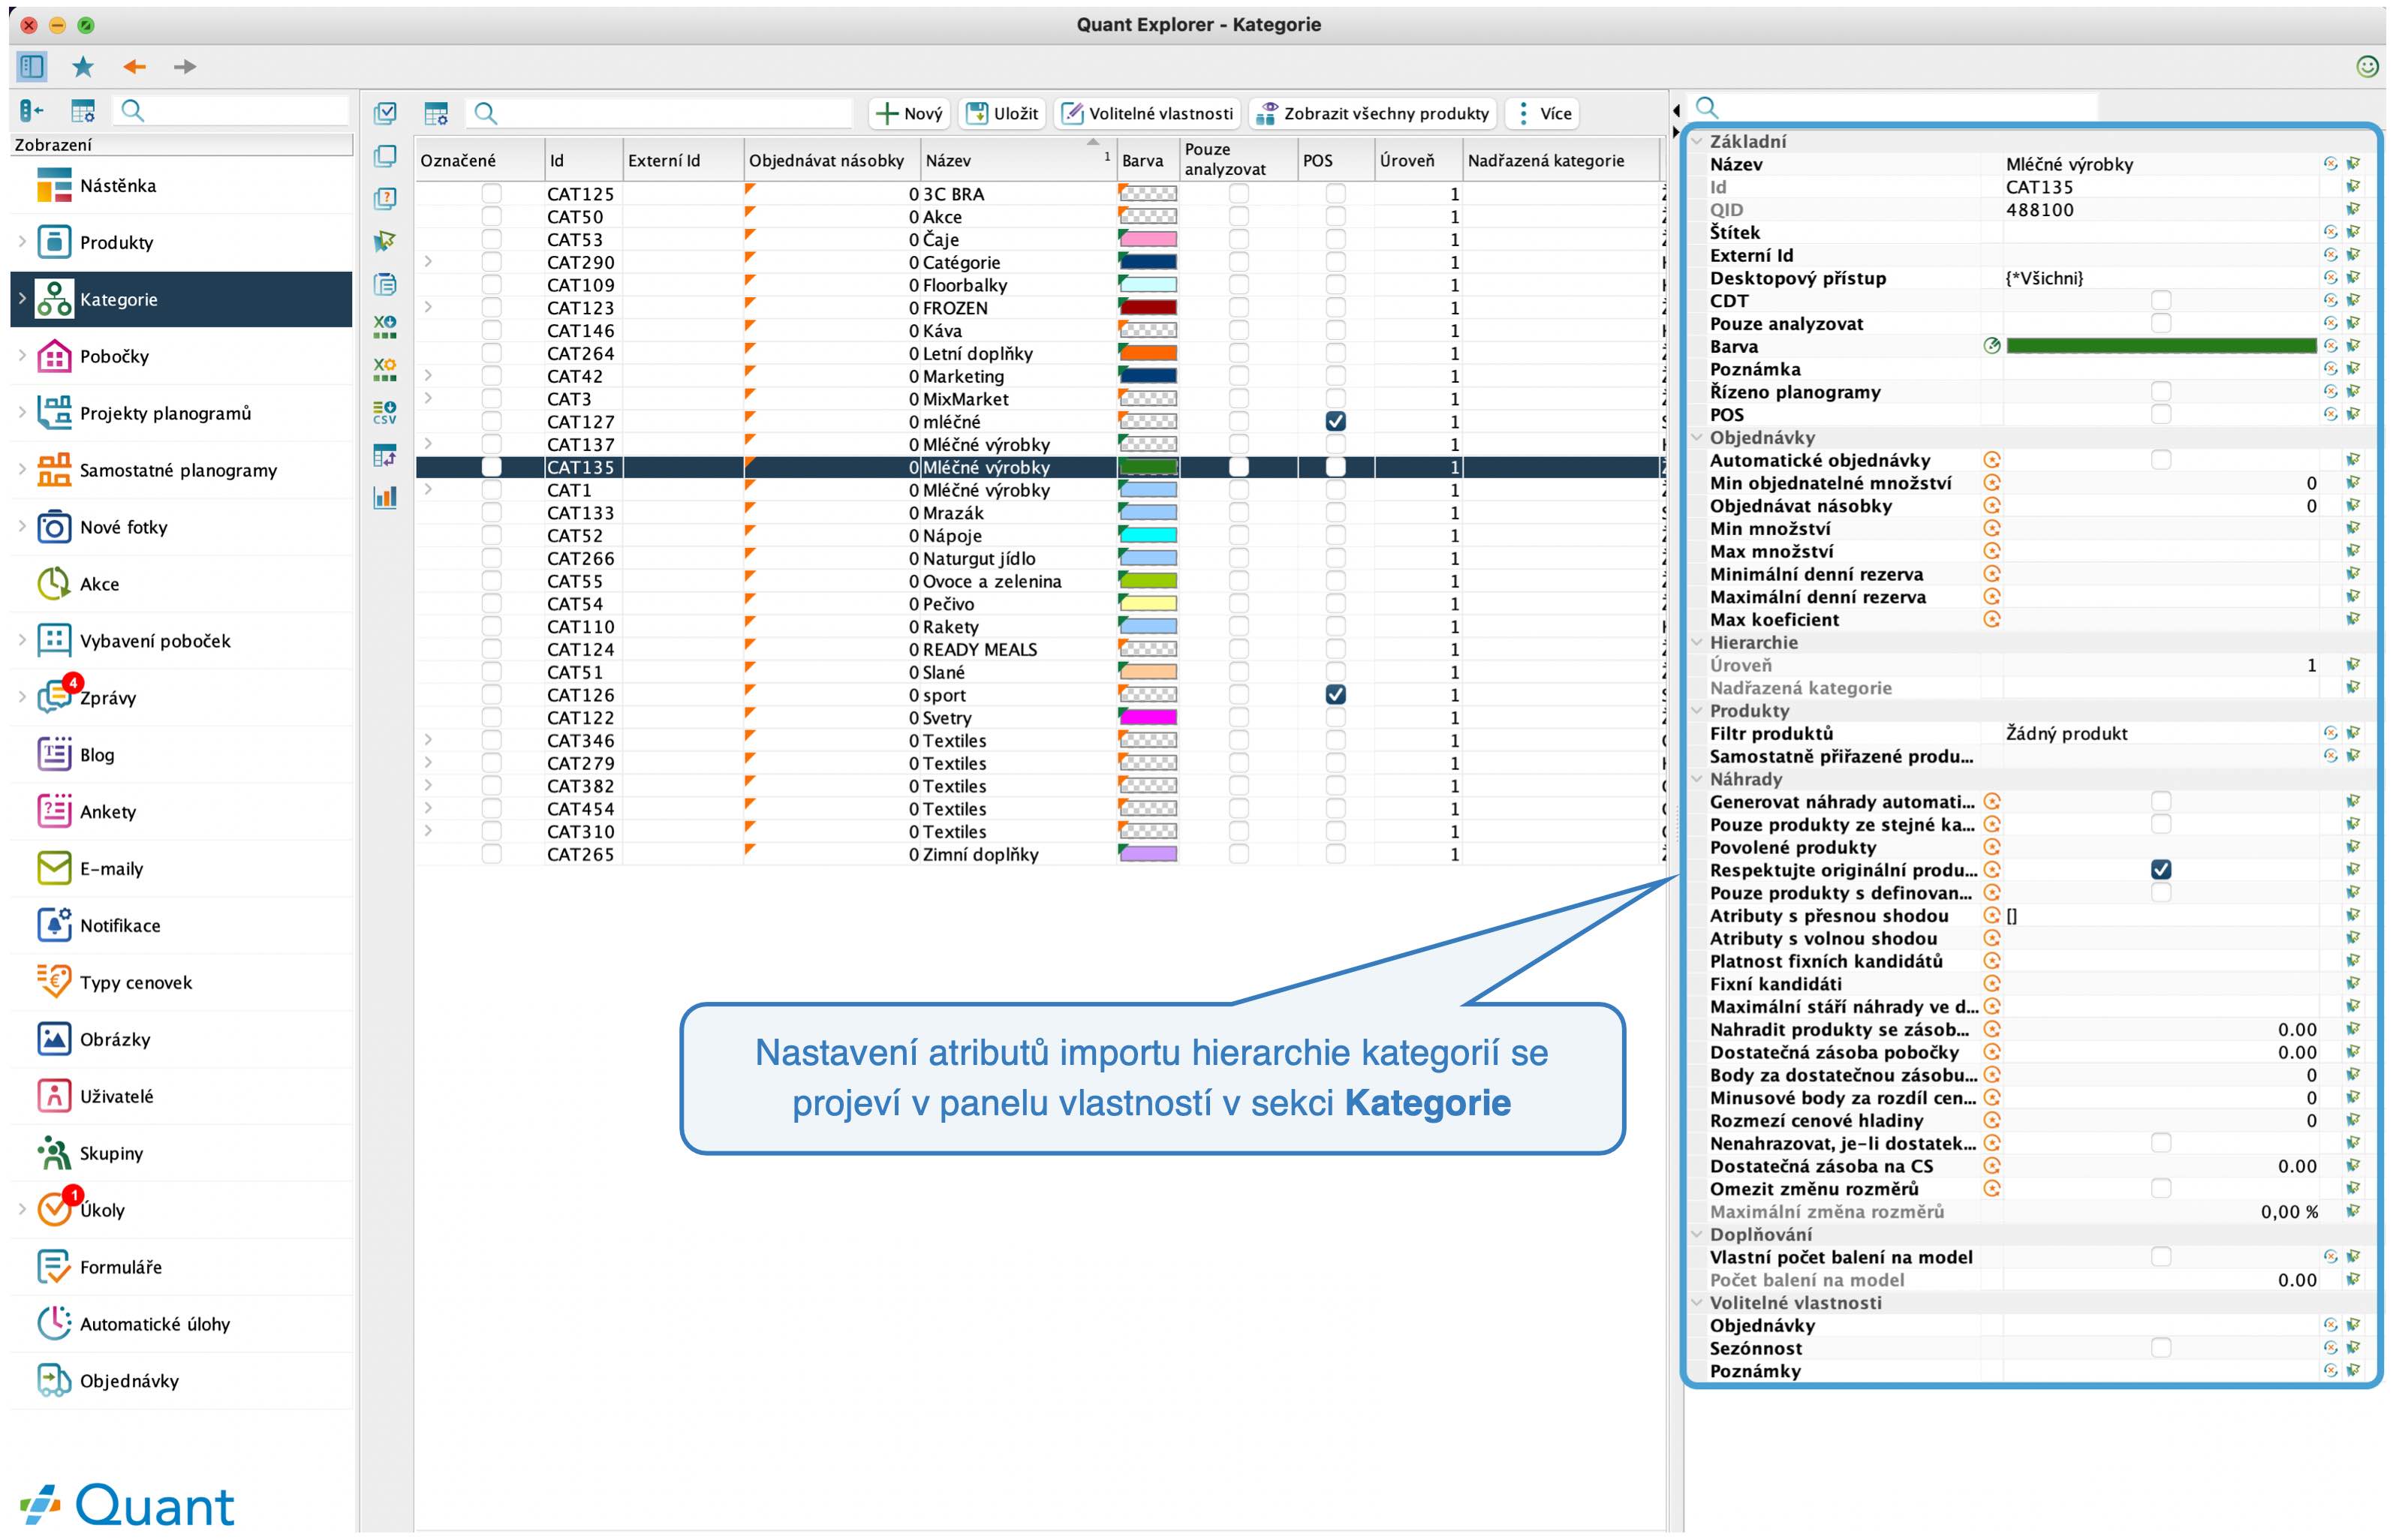Expand the CAT290 Catégorie row

click(x=428, y=262)
